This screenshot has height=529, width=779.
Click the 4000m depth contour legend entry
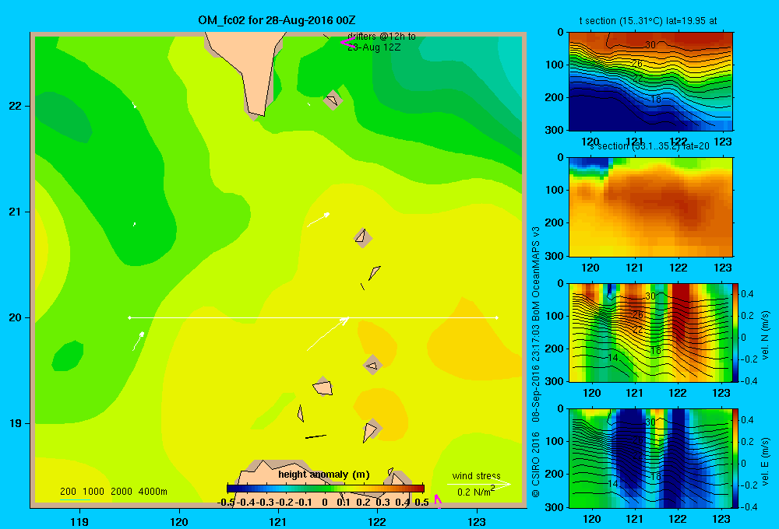tap(153, 492)
